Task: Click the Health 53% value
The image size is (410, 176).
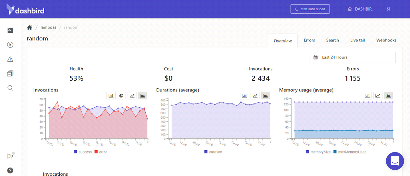Action: [76, 78]
